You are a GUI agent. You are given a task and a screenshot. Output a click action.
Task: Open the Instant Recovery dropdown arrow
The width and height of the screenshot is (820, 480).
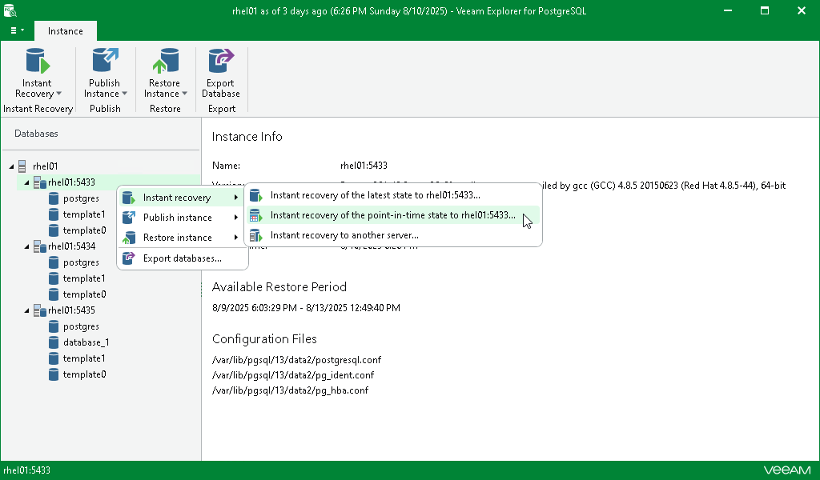[60, 94]
